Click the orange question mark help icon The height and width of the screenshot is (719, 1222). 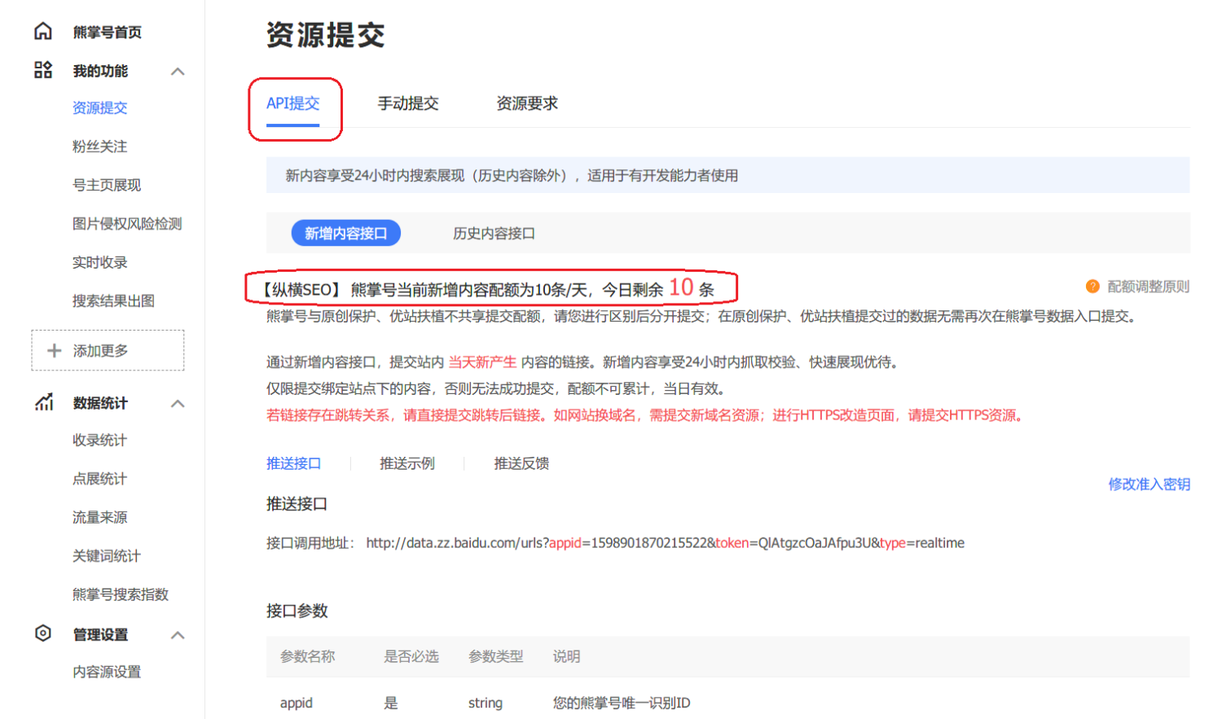coord(1092,286)
